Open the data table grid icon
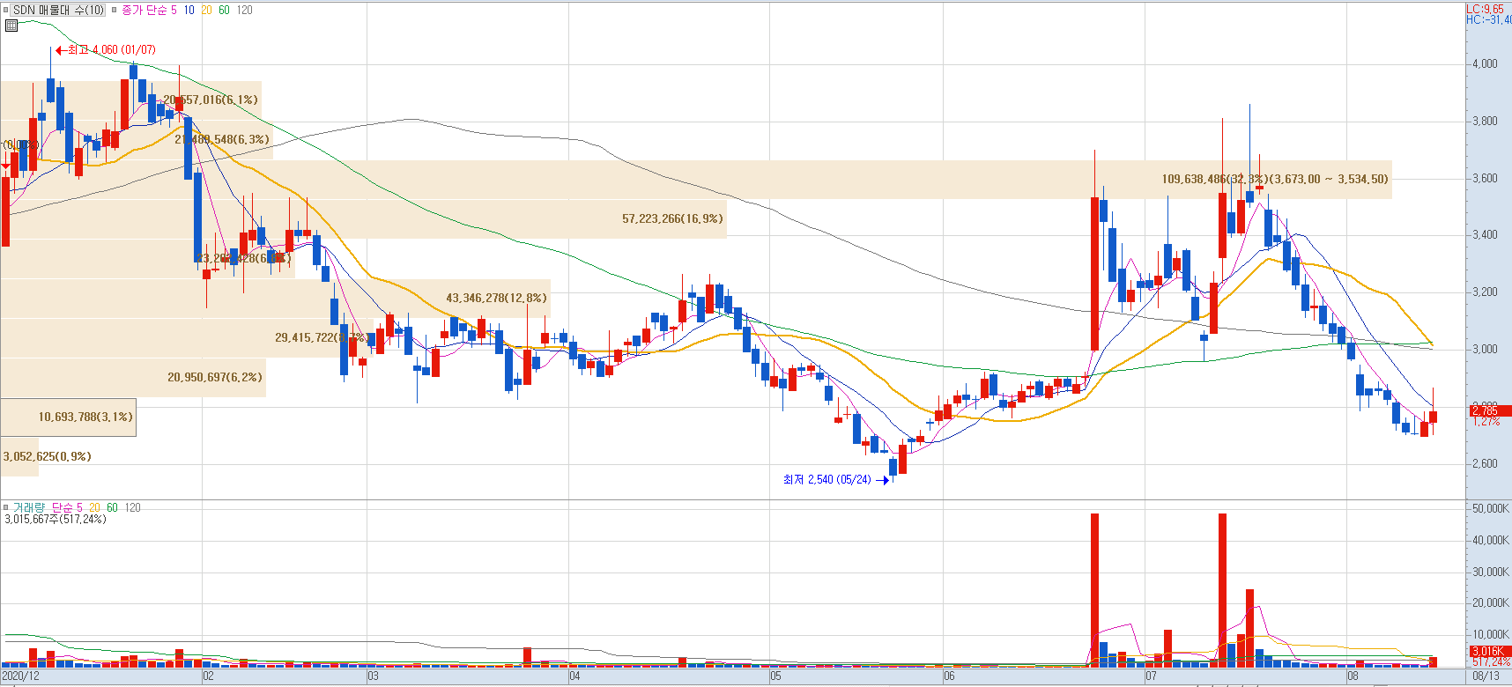The height and width of the screenshot is (687, 1512). [11, 25]
